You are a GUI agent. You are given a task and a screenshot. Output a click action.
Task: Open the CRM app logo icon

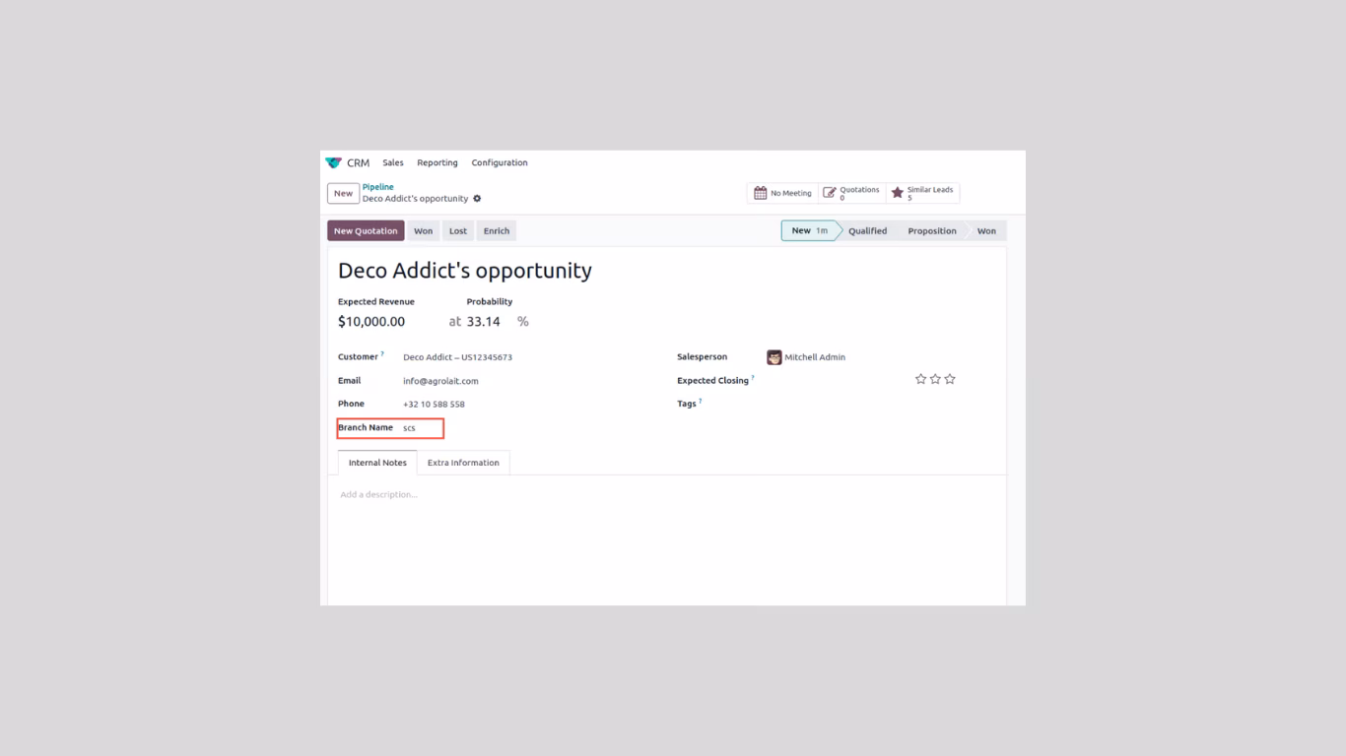pos(333,162)
